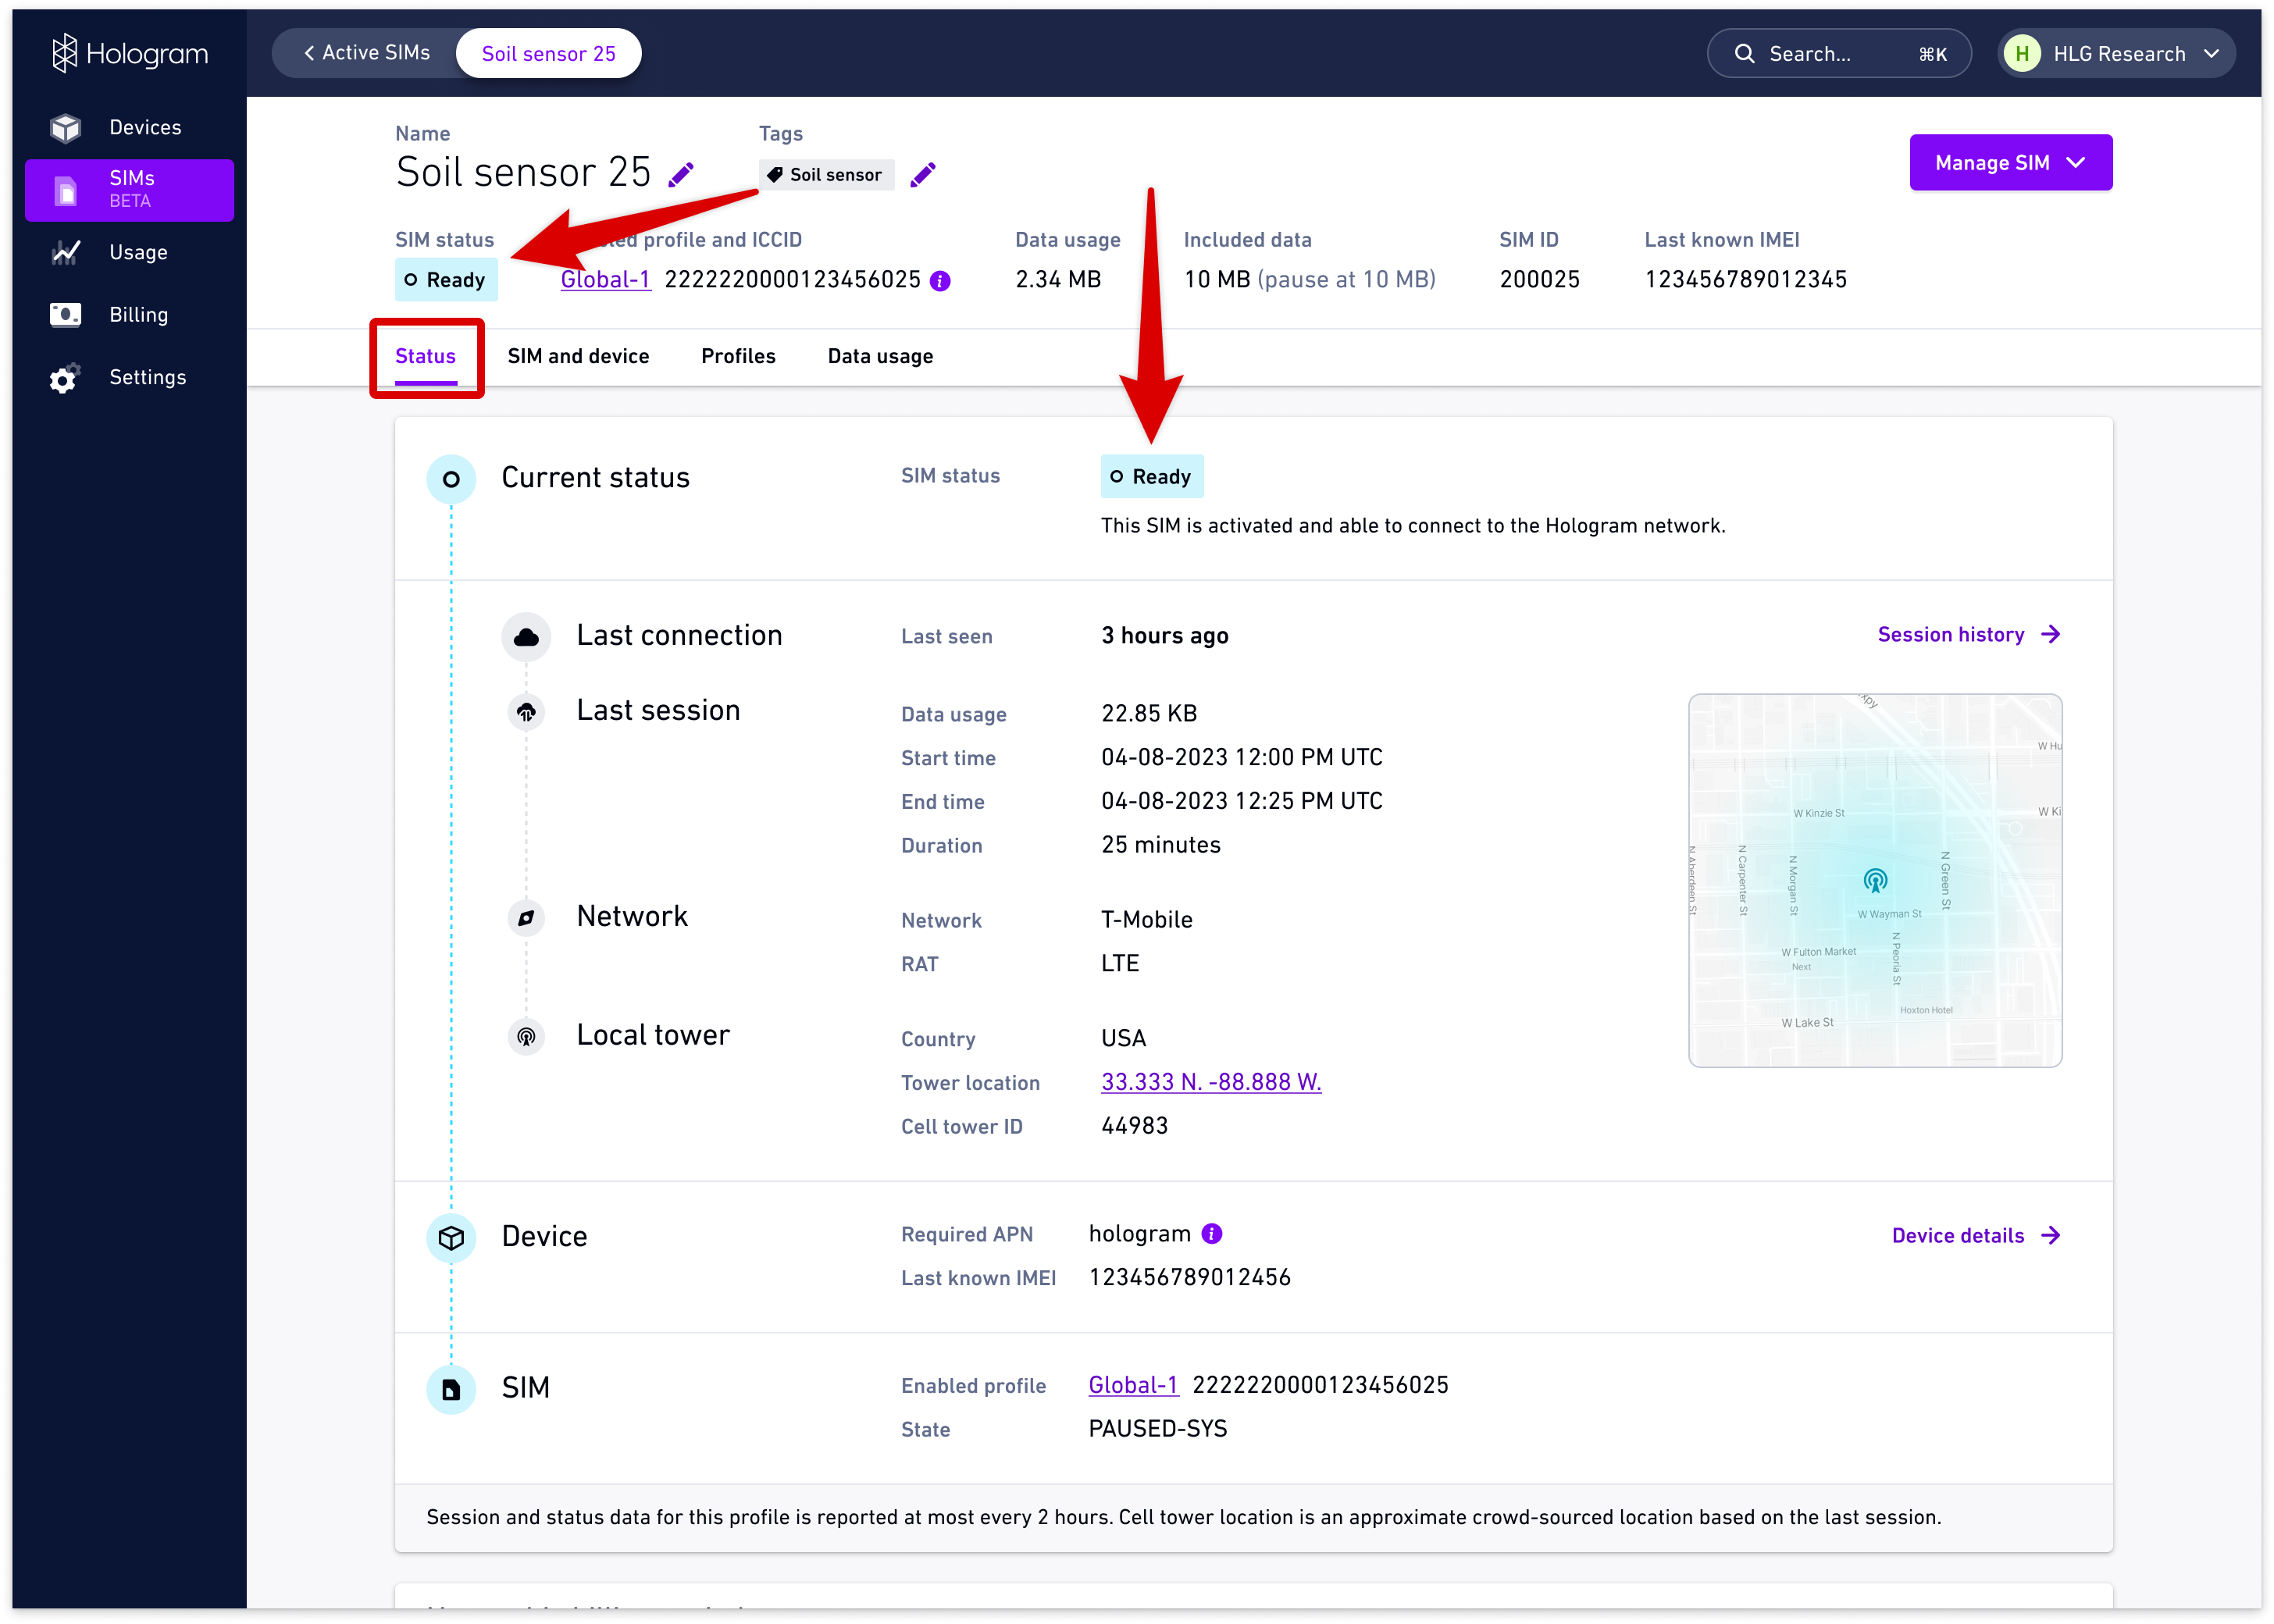Open the Device details link
2274x1624 pixels.
[x=1975, y=1236]
